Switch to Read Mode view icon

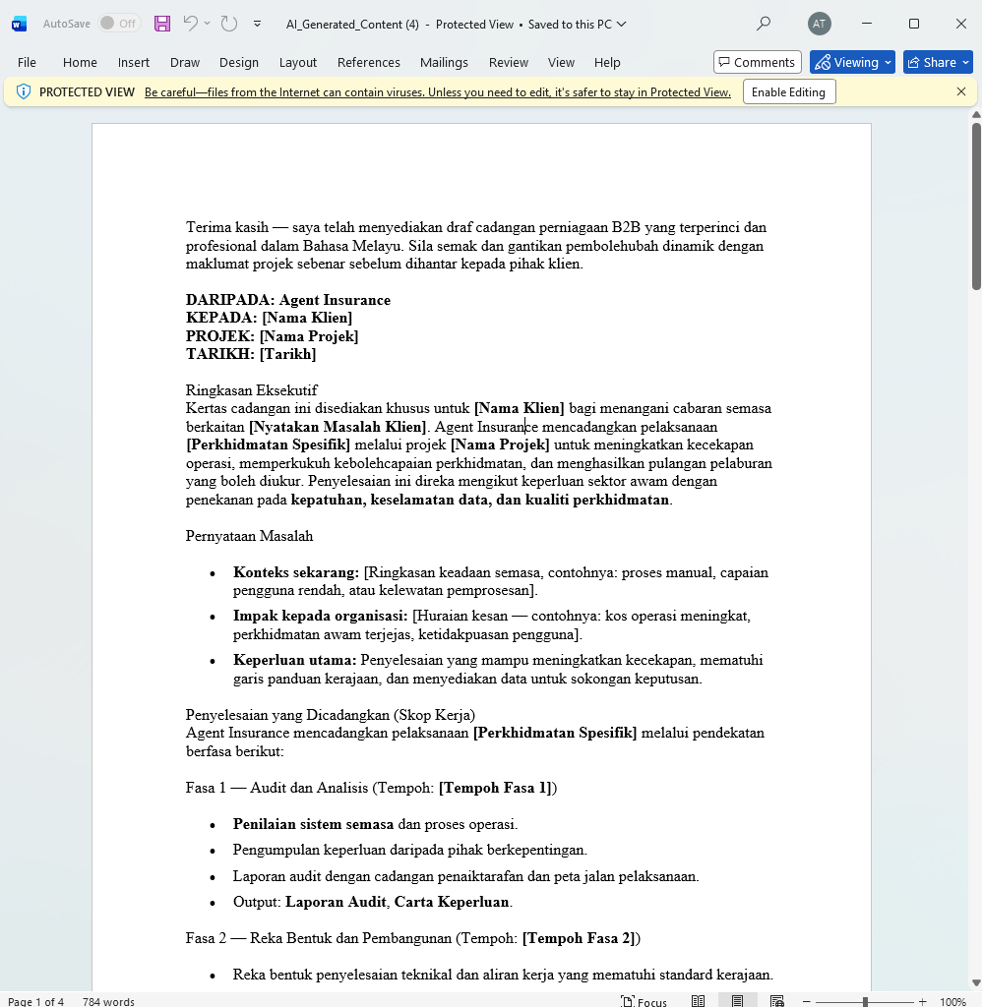pyautogui.click(x=698, y=1001)
